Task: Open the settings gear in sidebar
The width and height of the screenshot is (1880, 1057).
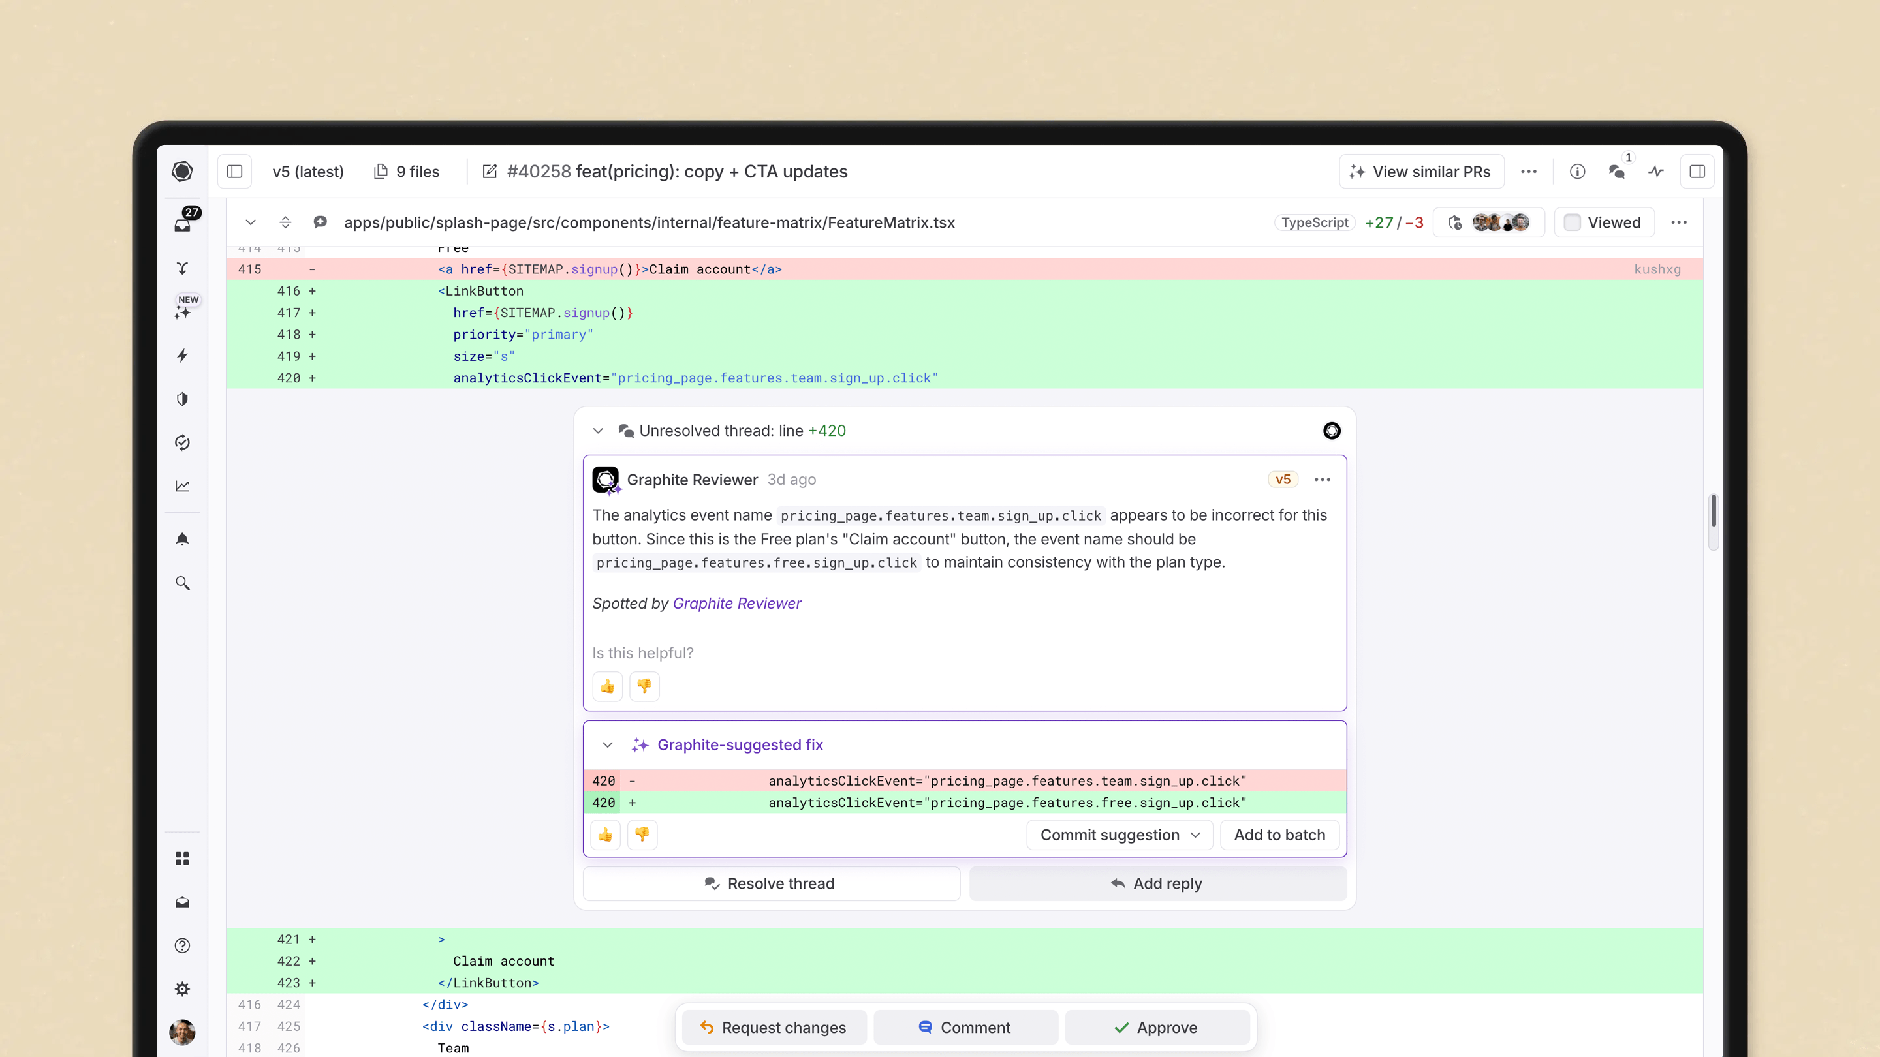Action: point(183,988)
